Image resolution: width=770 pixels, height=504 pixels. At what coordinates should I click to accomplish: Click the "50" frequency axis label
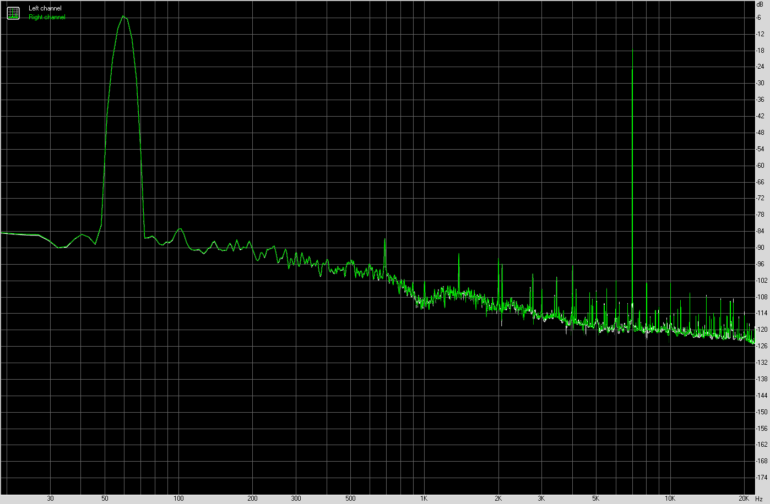pos(105,498)
